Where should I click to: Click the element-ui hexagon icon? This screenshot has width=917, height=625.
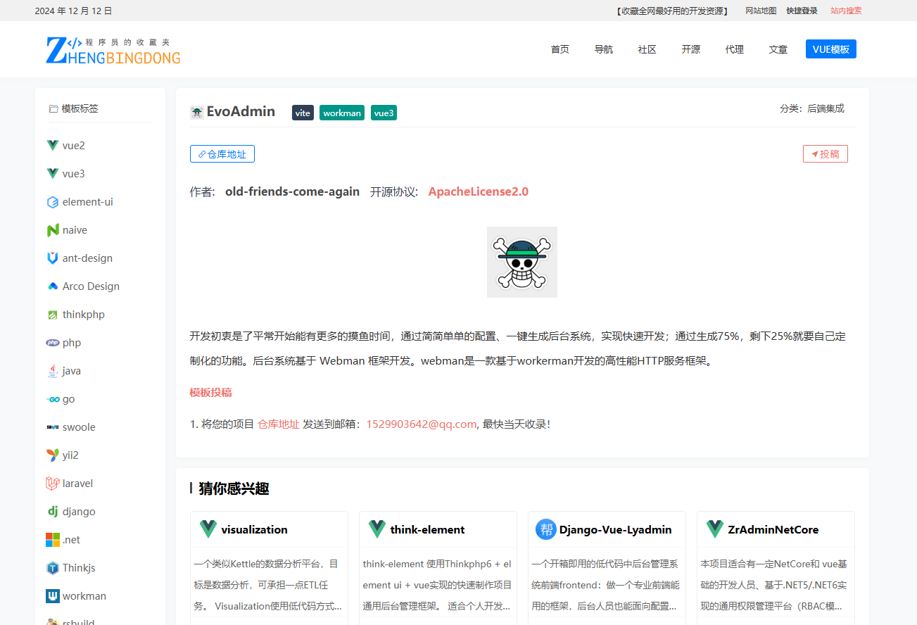[53, 202]
